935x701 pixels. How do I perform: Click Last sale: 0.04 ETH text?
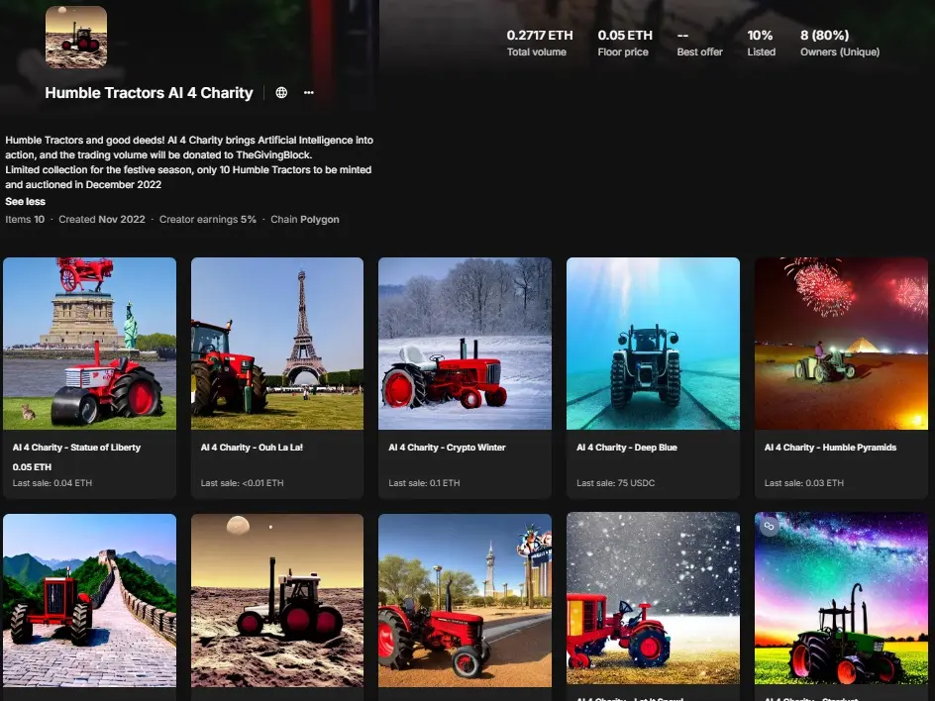(52, 483)
